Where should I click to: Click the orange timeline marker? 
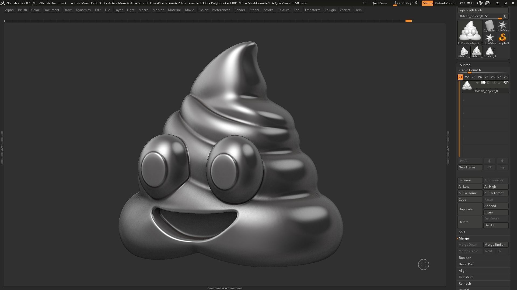[408, 21]
